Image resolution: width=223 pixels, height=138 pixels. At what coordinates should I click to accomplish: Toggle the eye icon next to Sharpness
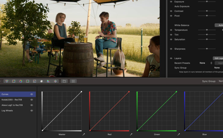click(x=171, y=49)
